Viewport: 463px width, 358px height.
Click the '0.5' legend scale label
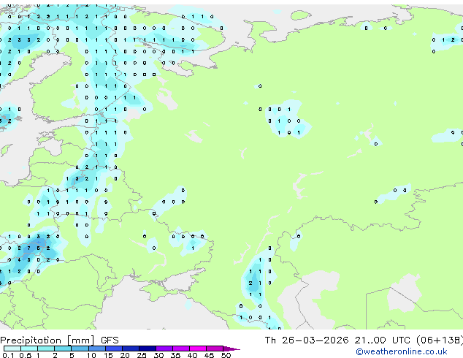[25, 355]
